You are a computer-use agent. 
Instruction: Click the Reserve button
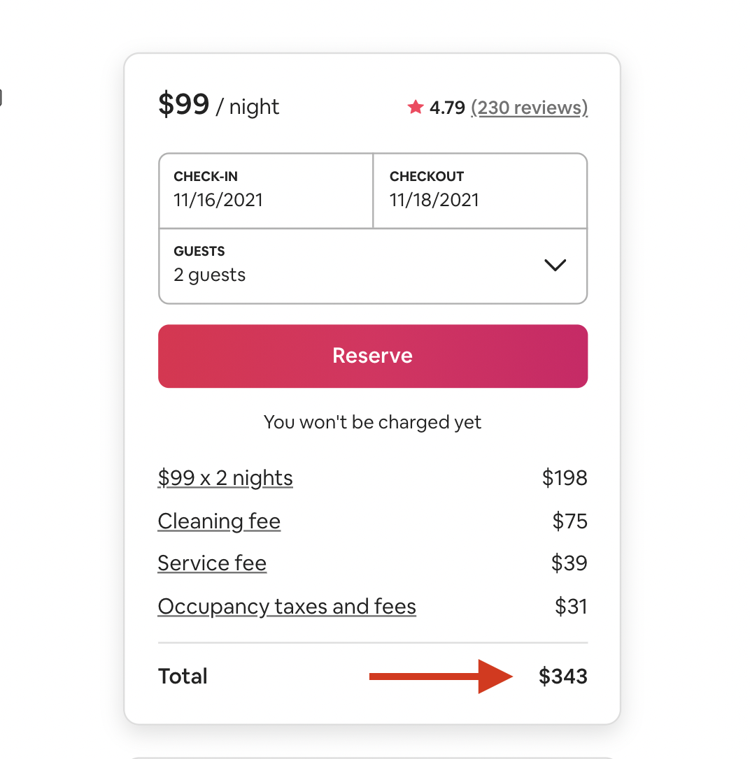coord(372,356)
